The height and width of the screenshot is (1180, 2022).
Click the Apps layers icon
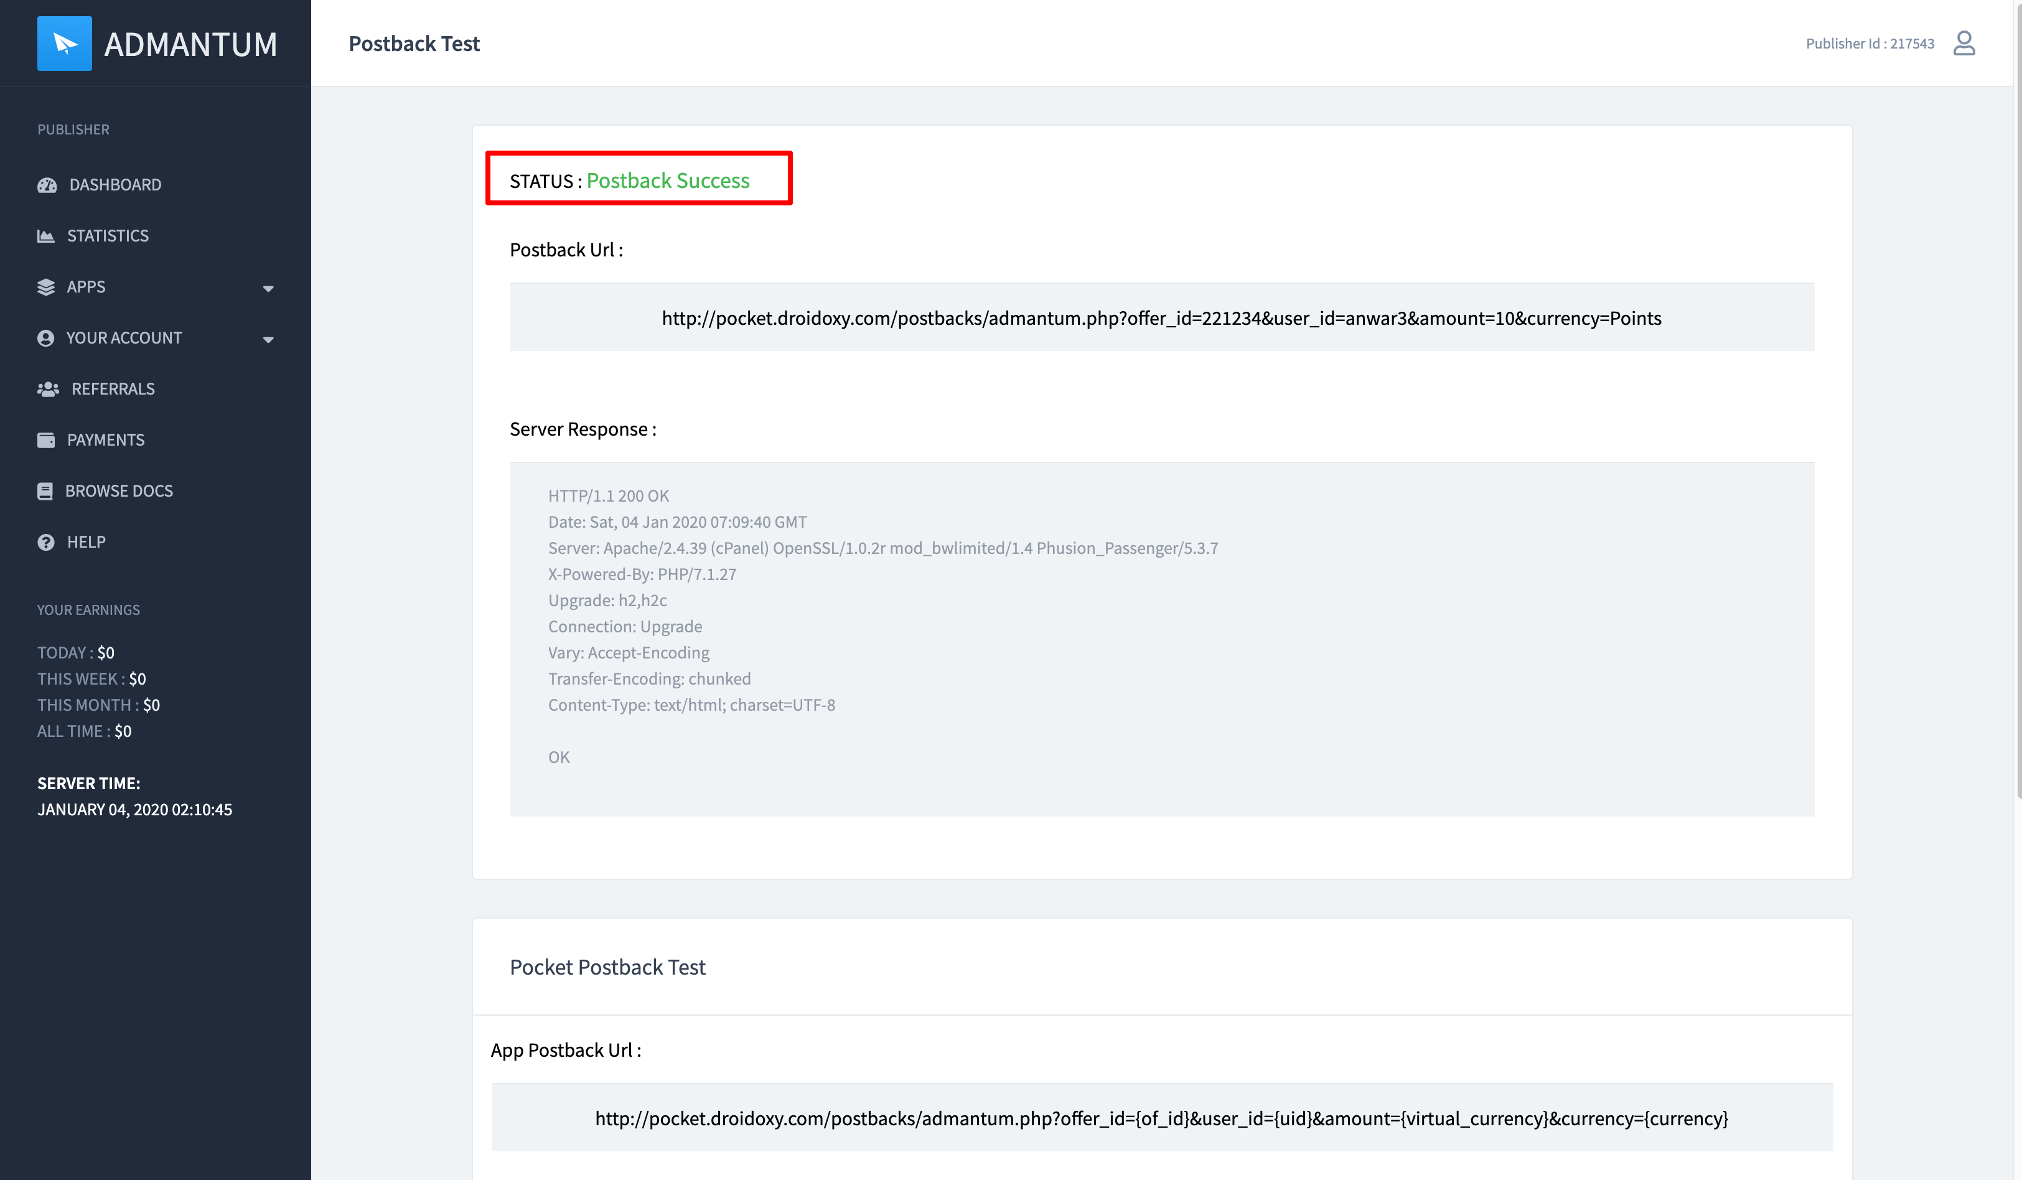[x=45, y=287]
